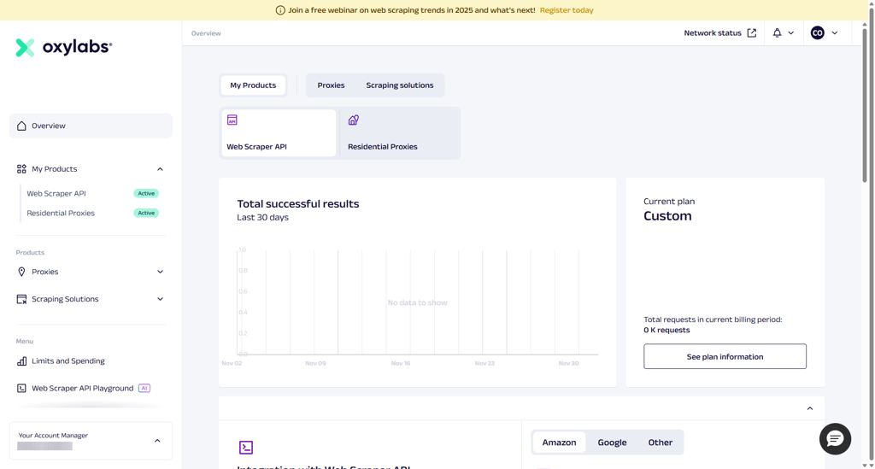Click See plan information button
Image resolution: width=875 pixels, height=469 pixels.
[x=725, y=356]
